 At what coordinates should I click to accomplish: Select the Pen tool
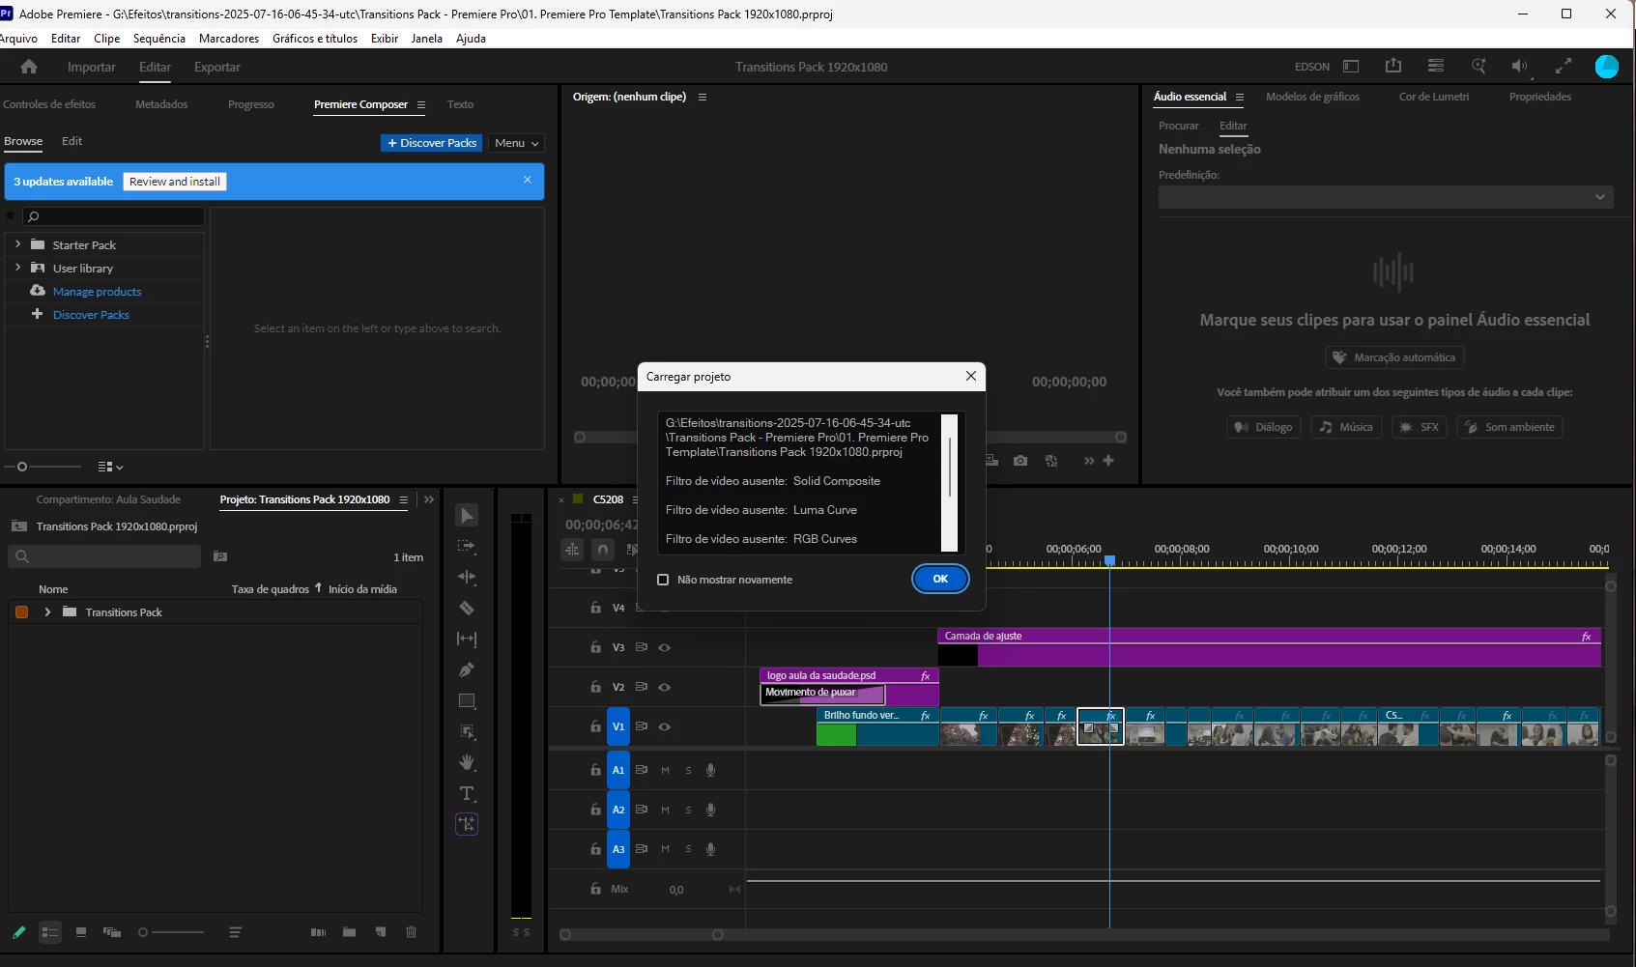coord(467,670)
